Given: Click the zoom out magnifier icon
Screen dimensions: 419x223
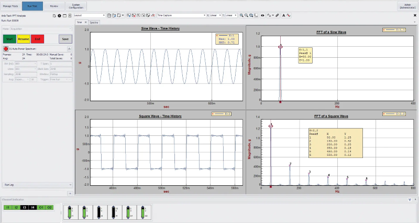Looking at the screenshot, I should coord(246,16).
